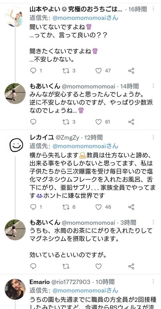The height and width of the screenshot is (309, 161).
Task: Like もあいくん's tweet with 61 likes
Action: click(99, 122)
